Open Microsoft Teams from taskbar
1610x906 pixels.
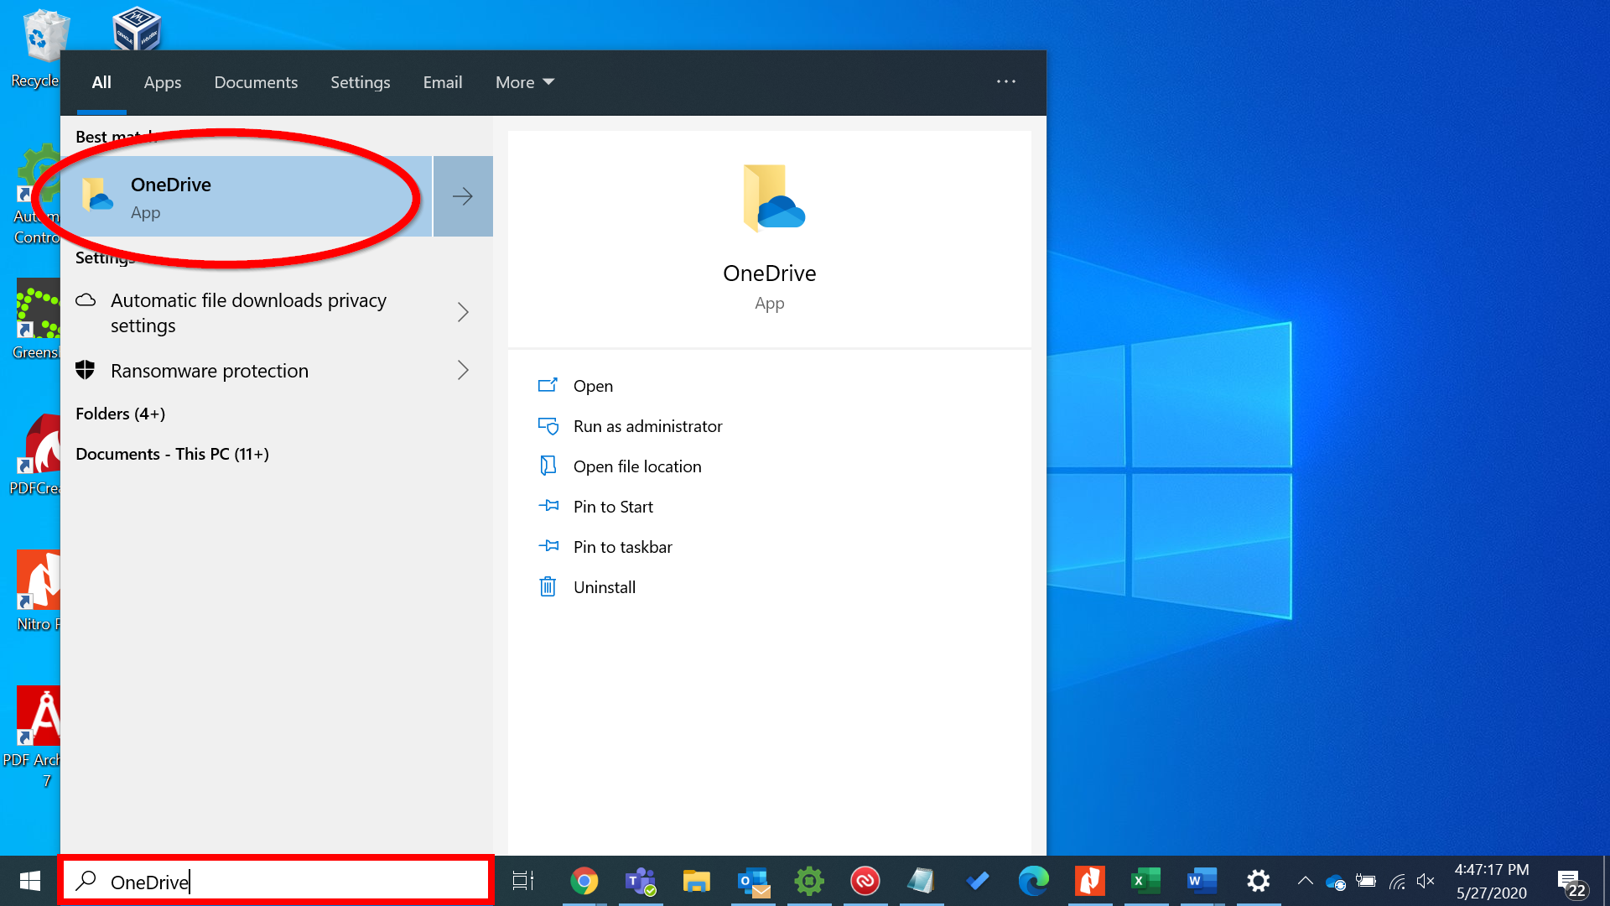pyautogui.click(x=641, y=881)
